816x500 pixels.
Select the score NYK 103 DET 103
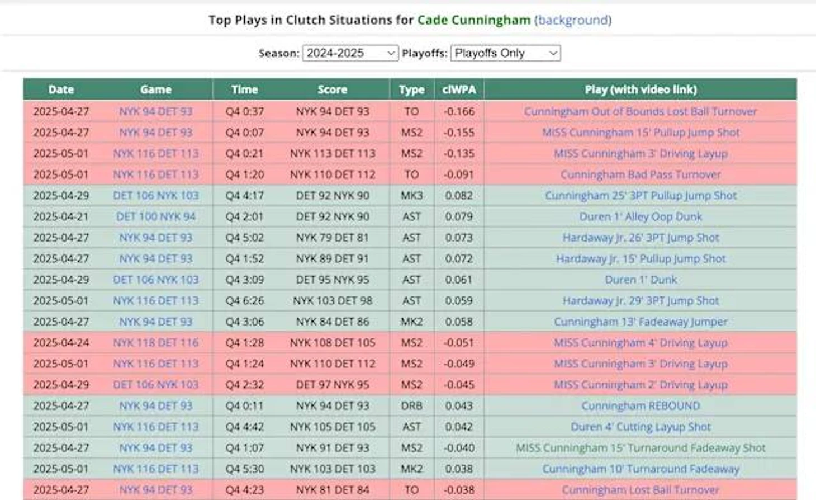point(333,469)
